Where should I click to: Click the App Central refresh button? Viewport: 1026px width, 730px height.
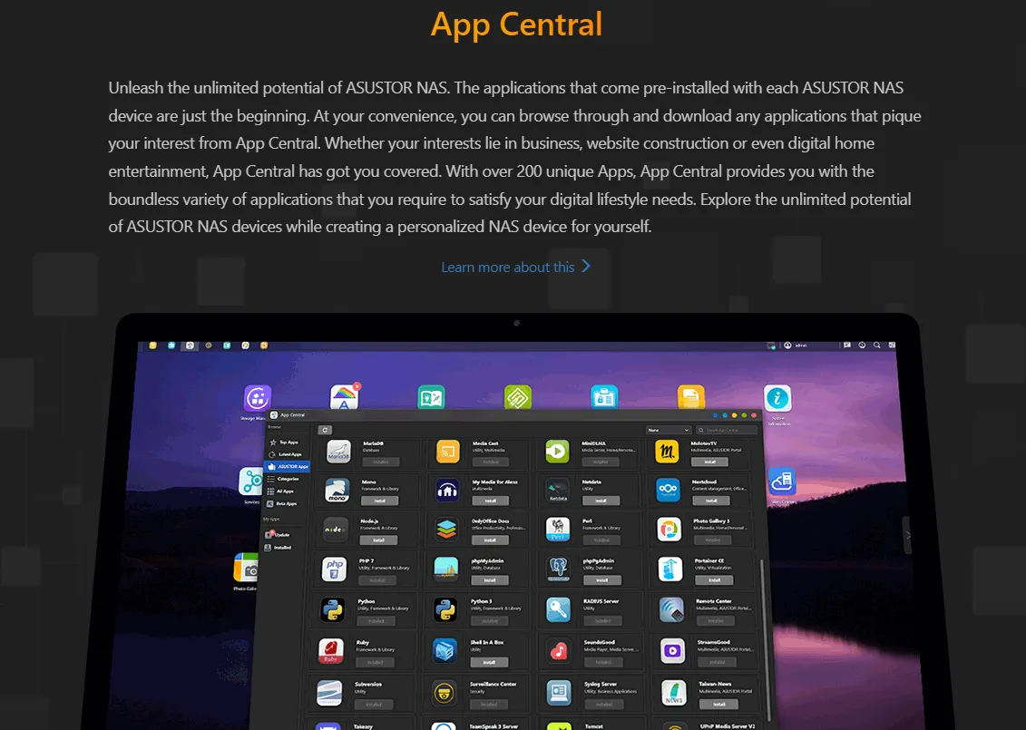pyautogui.click(x=325, y=430)
